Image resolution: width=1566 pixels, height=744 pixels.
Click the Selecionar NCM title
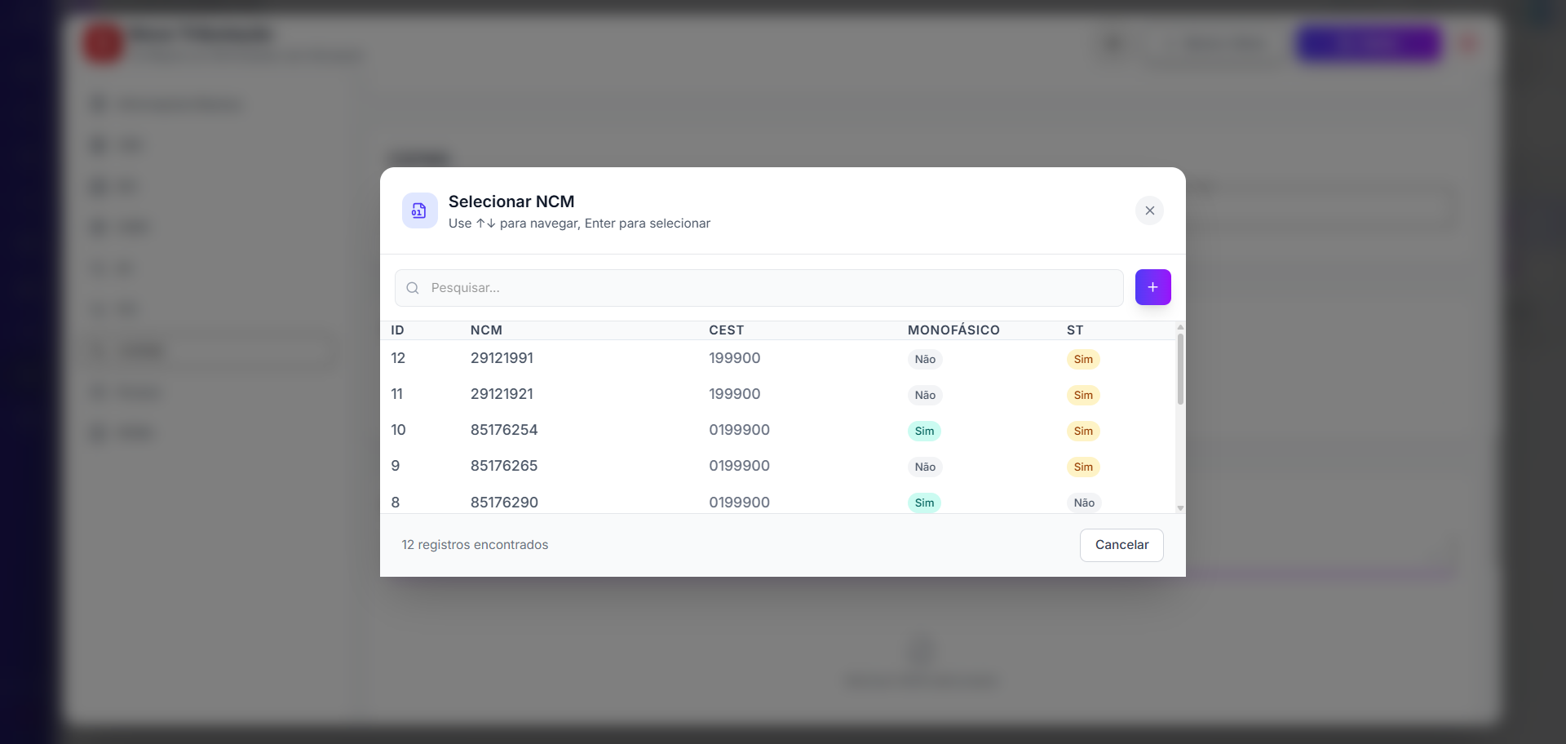[511, 201]
